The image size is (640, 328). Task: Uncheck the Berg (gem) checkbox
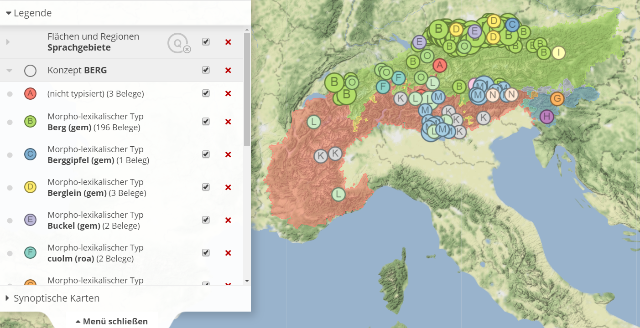pyautogui.click(x=206, y=122)
